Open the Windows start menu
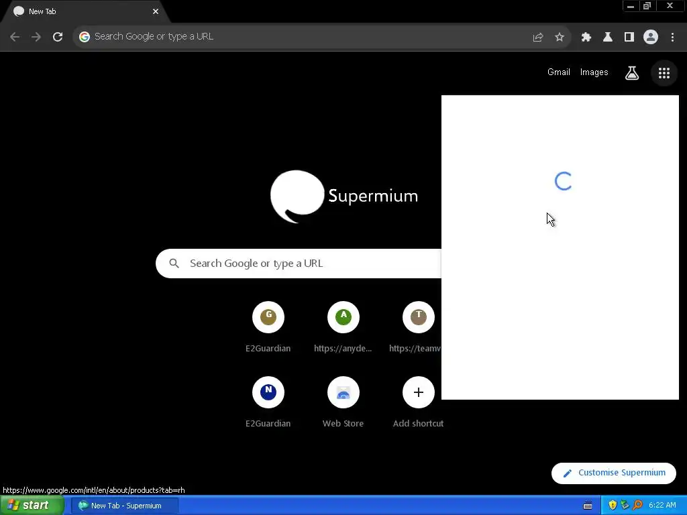This screenshot has height=515, width=687. [x=32, y=506]
